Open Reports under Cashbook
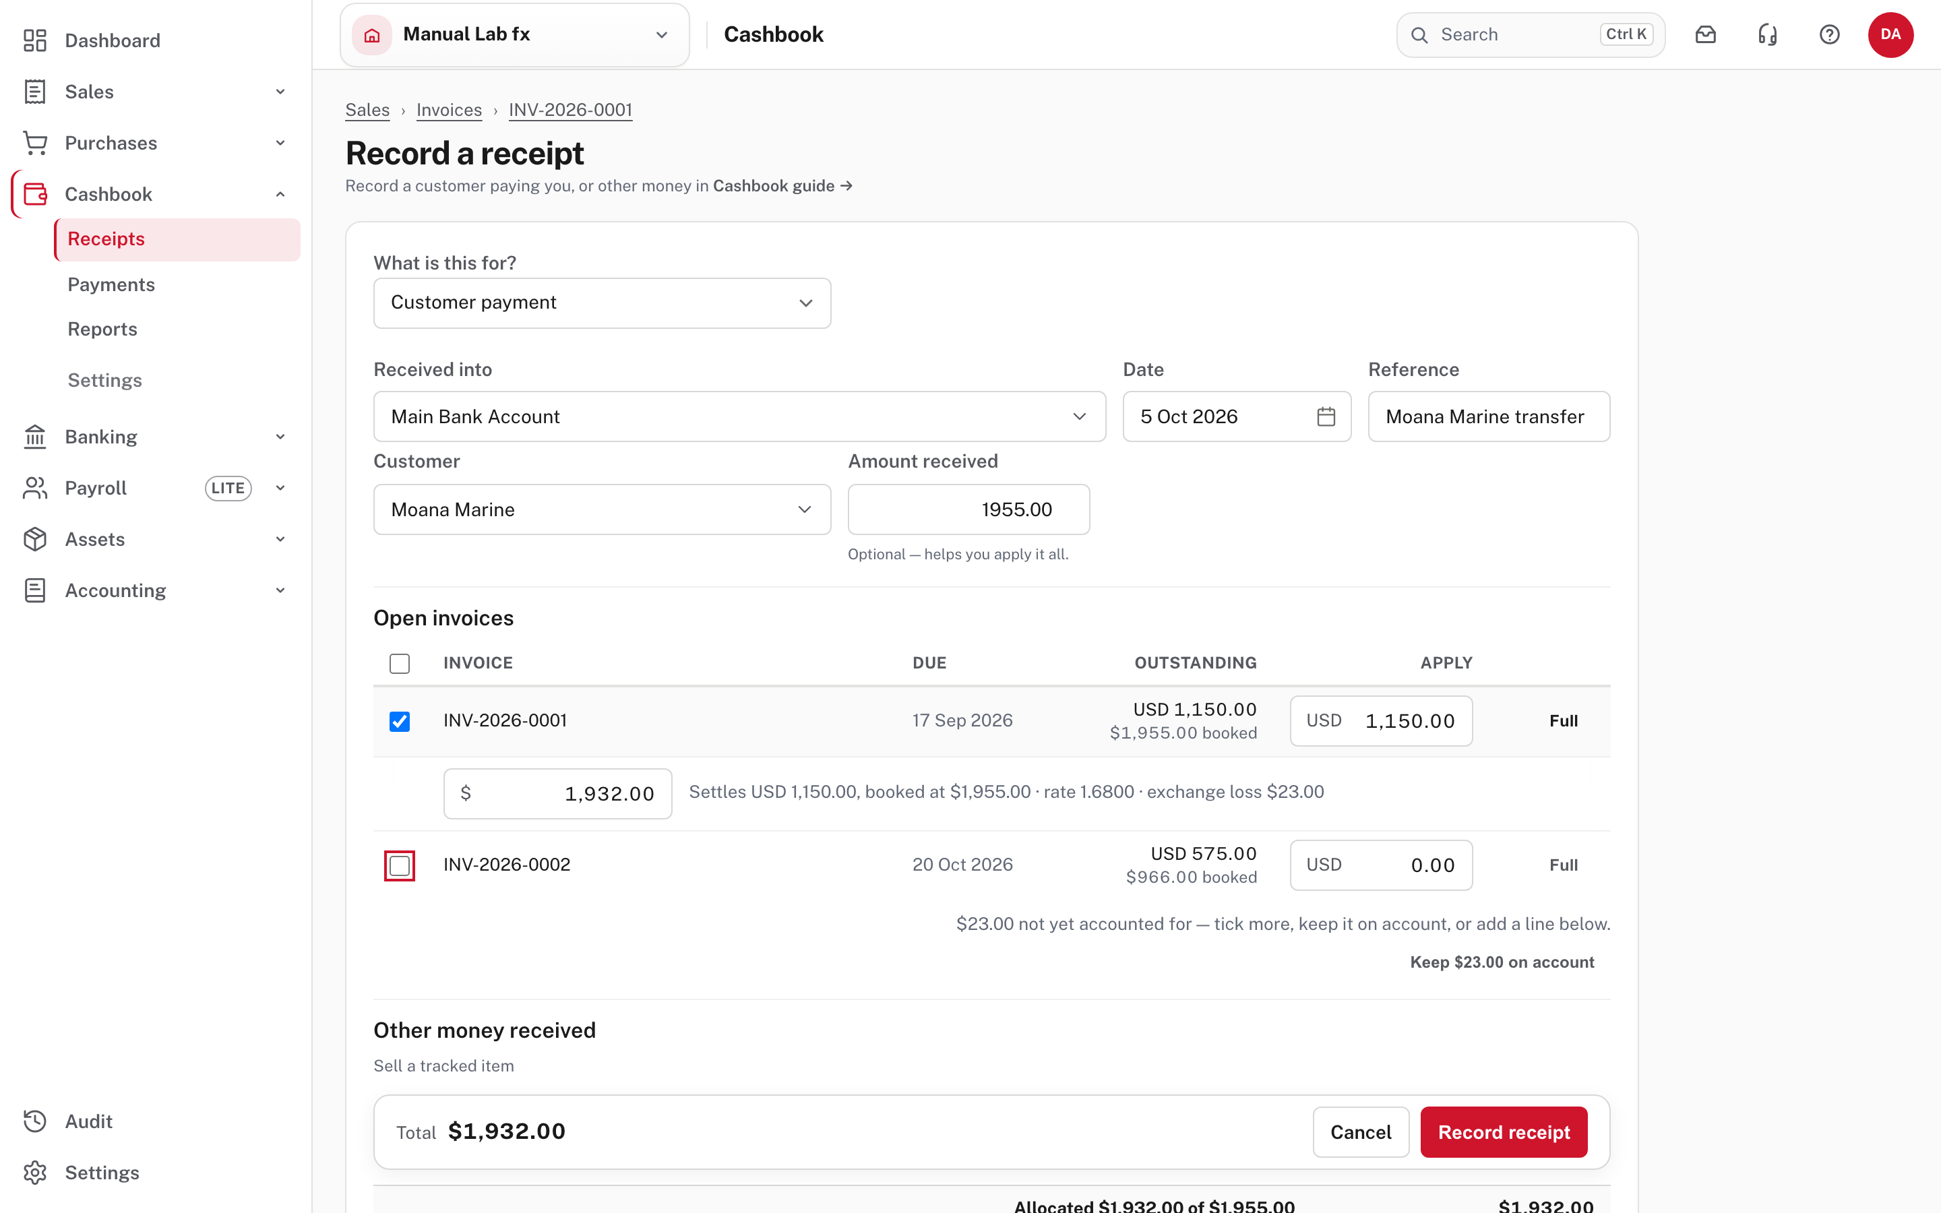Viewport: 1941px width, 1213px height. pyautogui.click(x=102, y=329)
